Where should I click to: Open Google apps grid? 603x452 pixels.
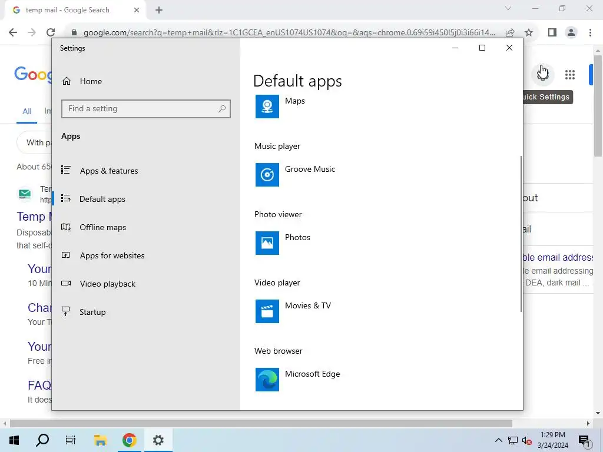point(569,75)
